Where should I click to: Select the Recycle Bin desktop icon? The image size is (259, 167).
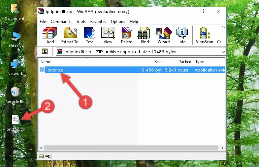(x=15, y=95)
